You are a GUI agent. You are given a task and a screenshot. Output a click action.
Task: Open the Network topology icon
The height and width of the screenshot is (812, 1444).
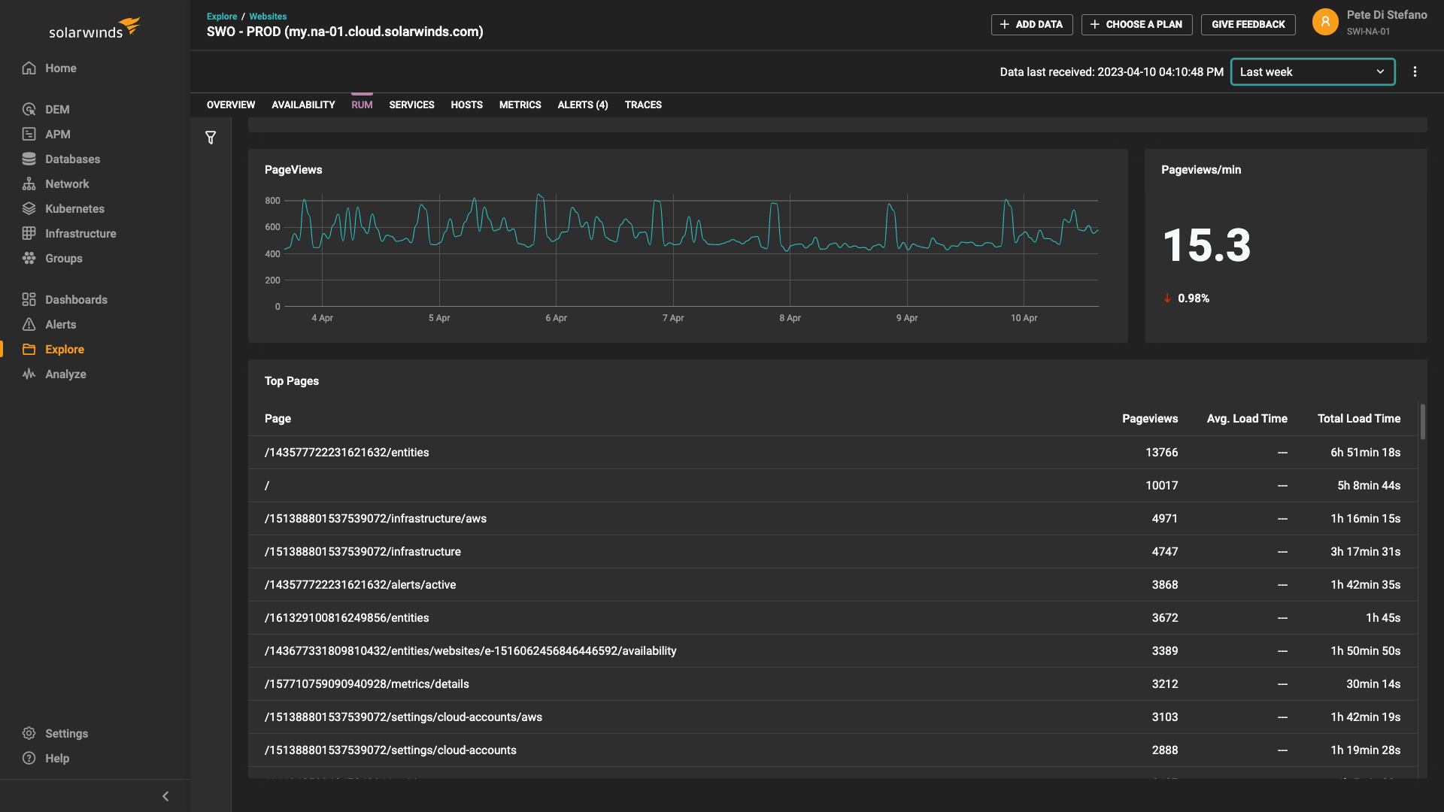point(29,183)
